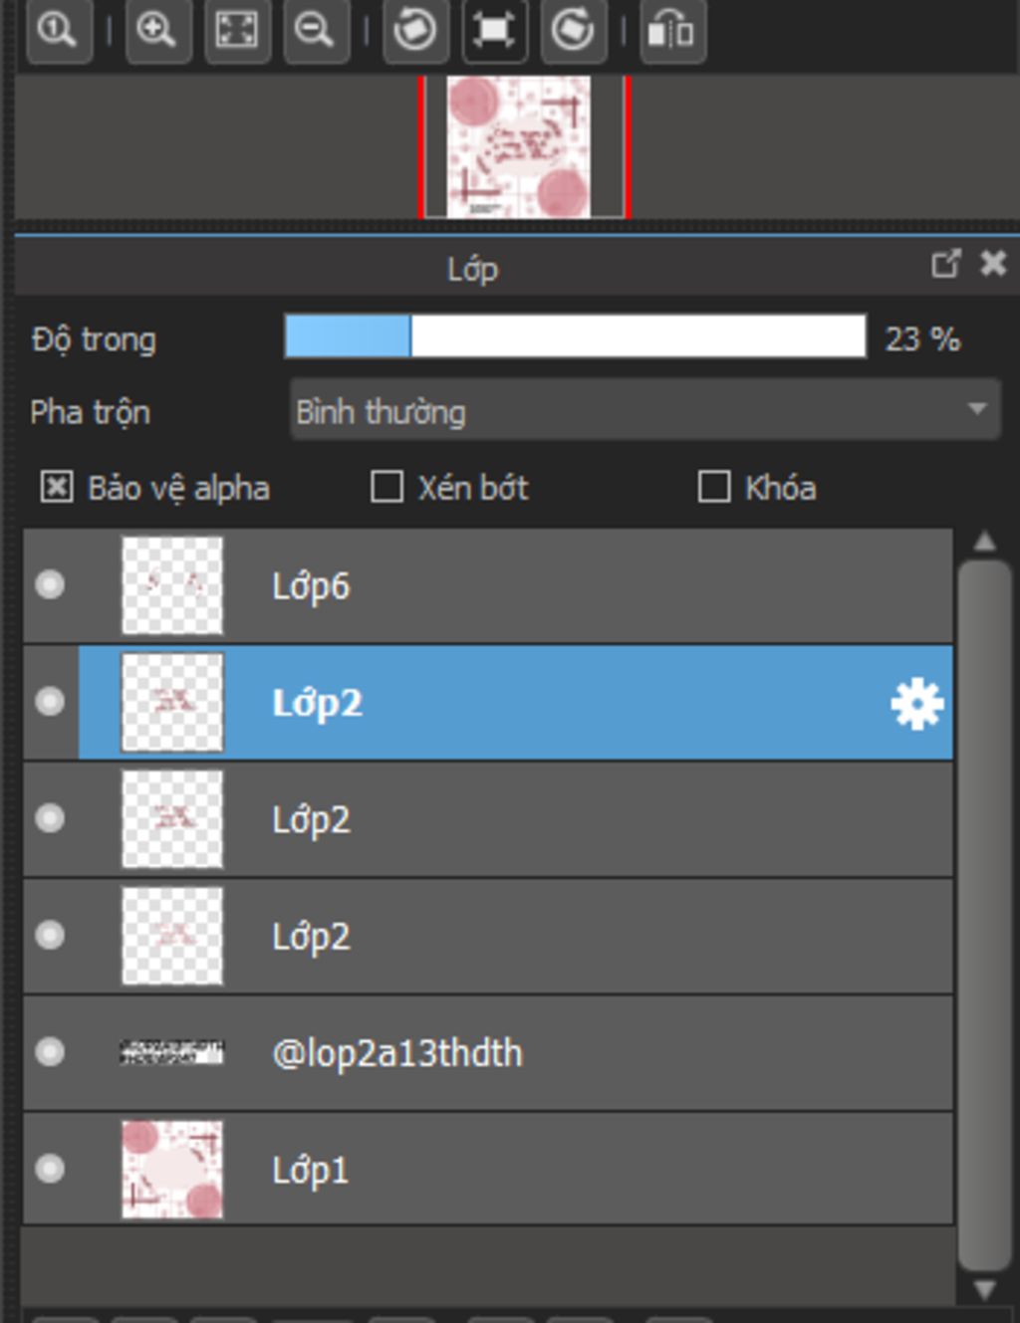Reset canvas rotation icon
The image size is (1020, 1323).
pyautogui.click(x=495, y=31)
